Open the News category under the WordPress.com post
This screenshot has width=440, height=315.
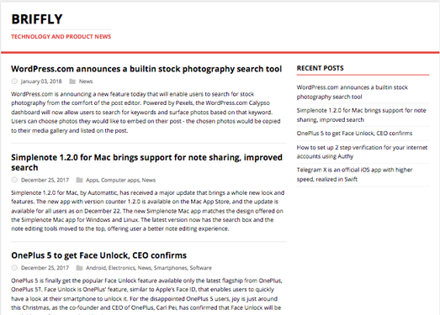86,81
